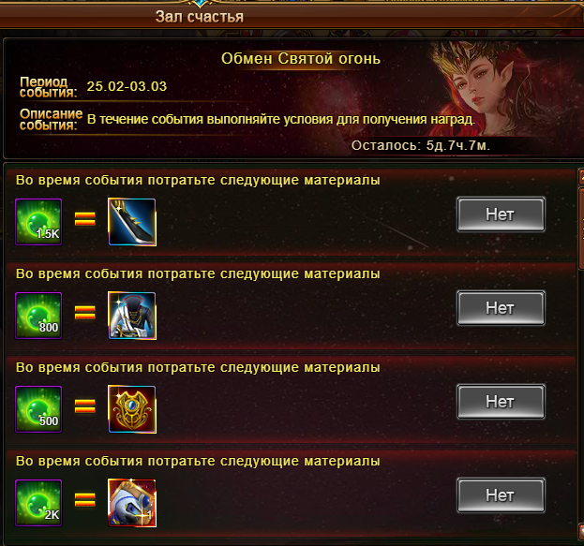Click the Обмен Святой огонь heading

click(x=301, y=58)
